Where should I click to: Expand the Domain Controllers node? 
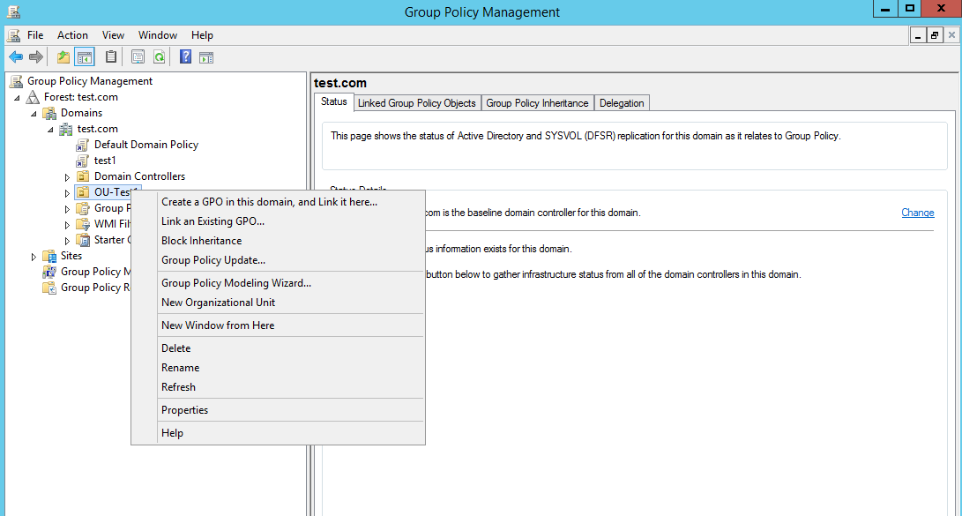pyautogui.click(x=67, y=177)
